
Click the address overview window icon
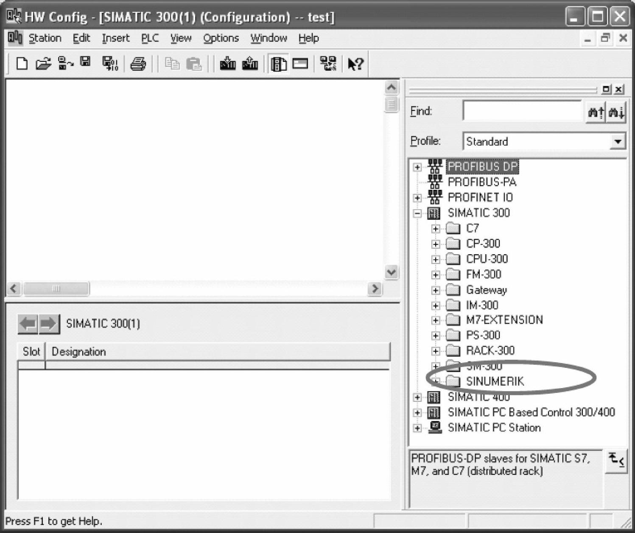point(300,64)
